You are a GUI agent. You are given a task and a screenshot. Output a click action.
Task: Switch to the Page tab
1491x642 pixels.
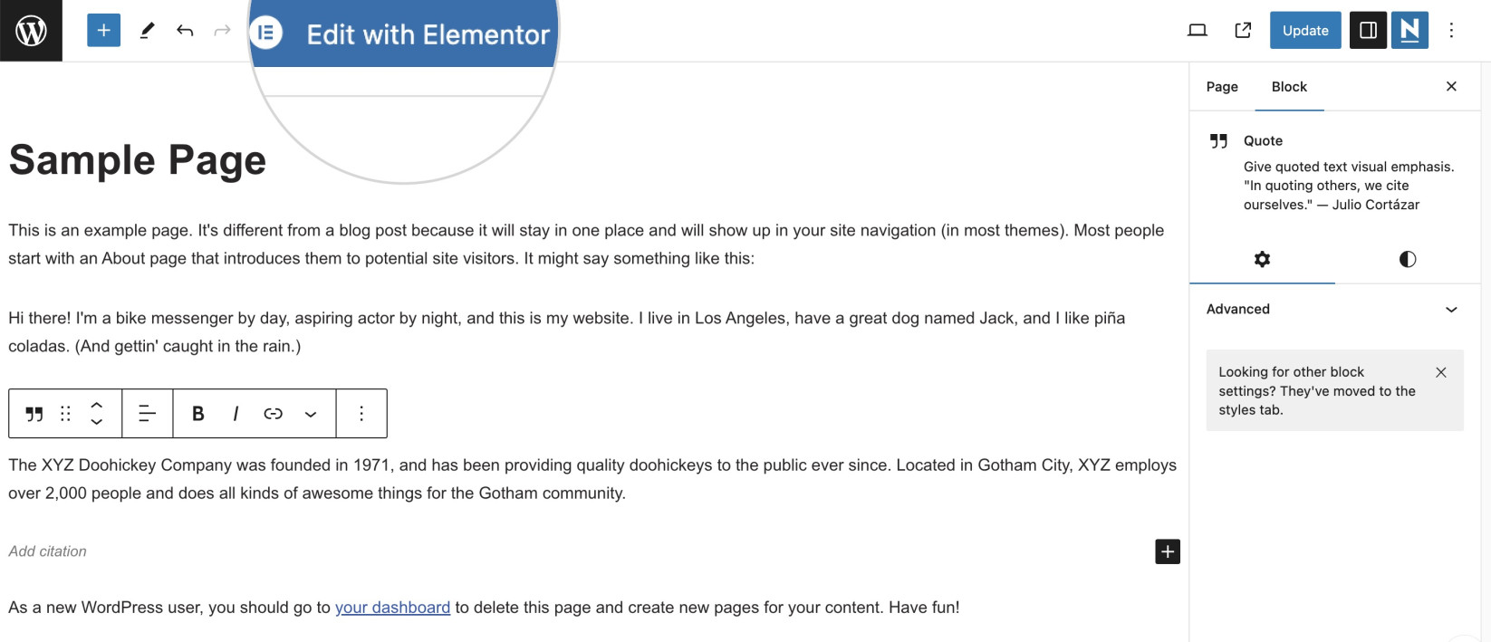[x=1222, y=87]
